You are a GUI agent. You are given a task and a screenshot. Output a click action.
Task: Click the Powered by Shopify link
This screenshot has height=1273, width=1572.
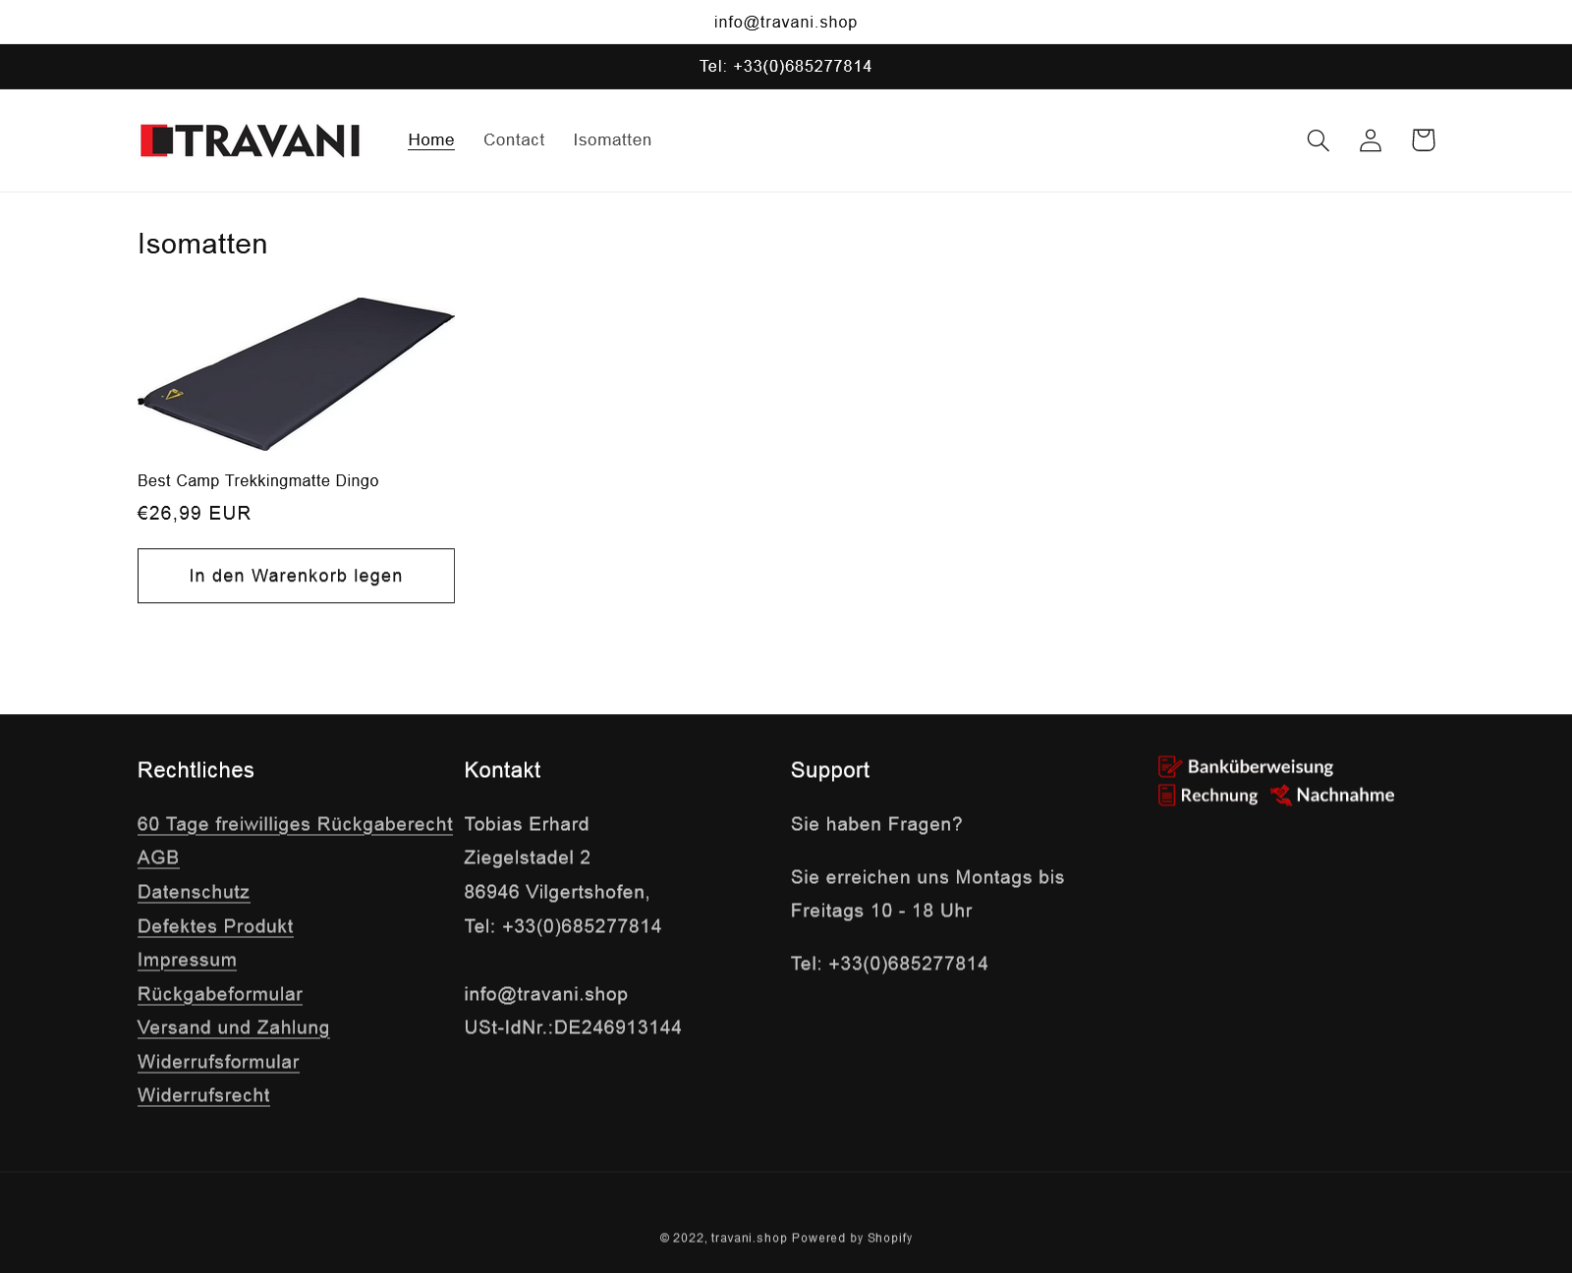pos(852,1238)
